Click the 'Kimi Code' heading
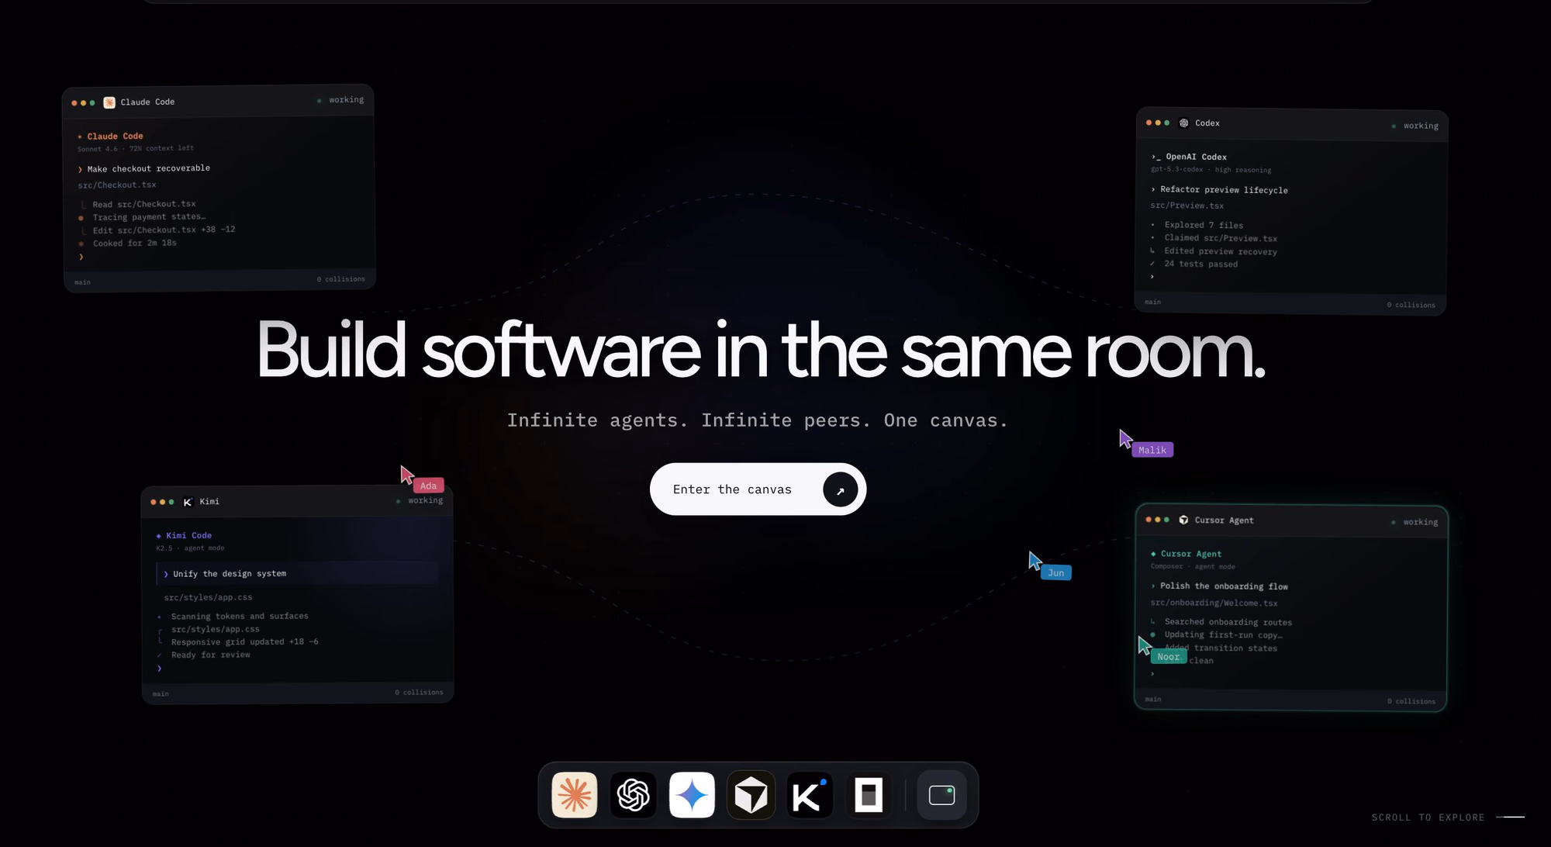Viewport: 1551px width, 847px height. tap(188, 536)
